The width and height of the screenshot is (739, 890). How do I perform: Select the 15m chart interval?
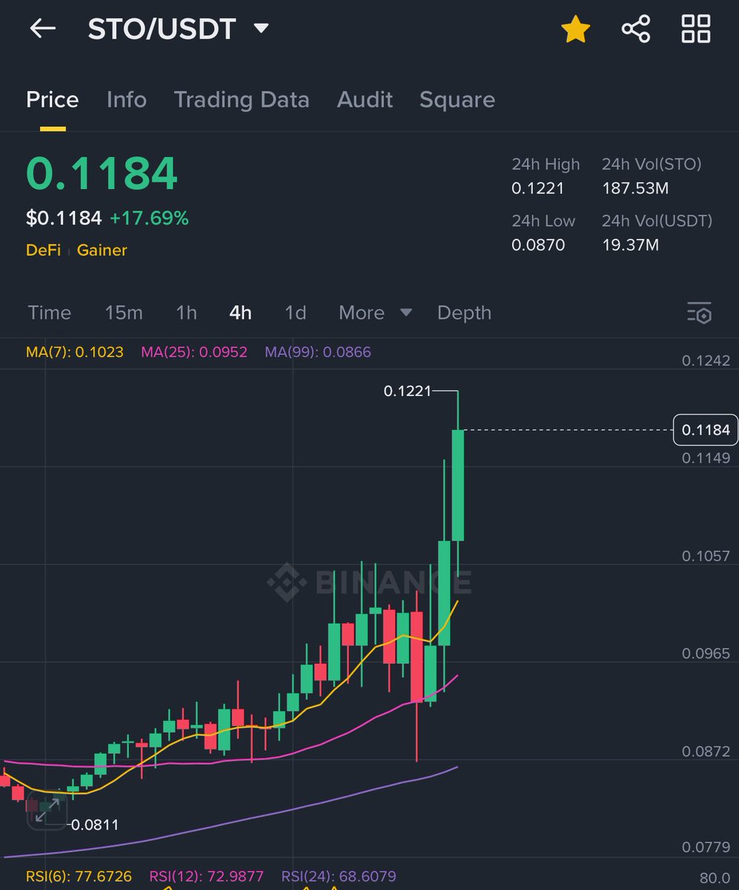pyautogui.click(x=124, y=313)
